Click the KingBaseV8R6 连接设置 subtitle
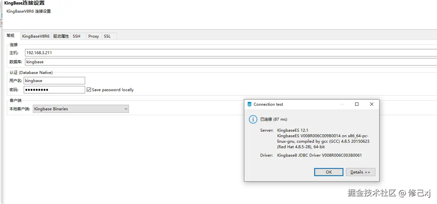Viewport: 437px width, 204px height. click(29, 11)
